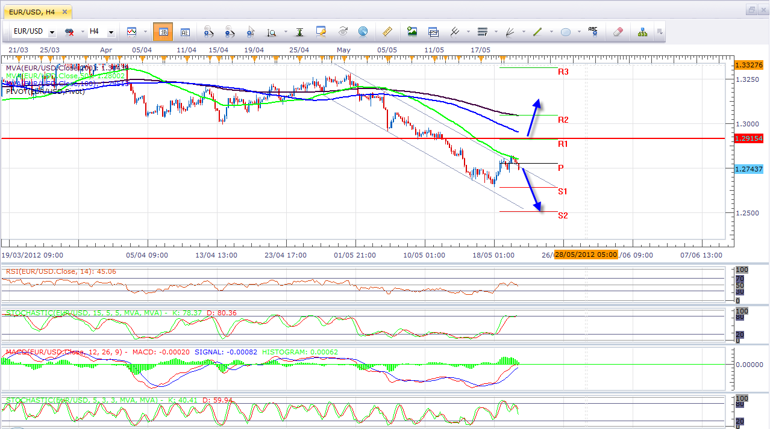Click the R1 pivot level label

[563, 144]
